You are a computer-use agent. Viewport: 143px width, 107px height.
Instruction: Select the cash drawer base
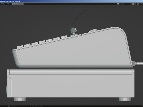click(x=71, y=85)
